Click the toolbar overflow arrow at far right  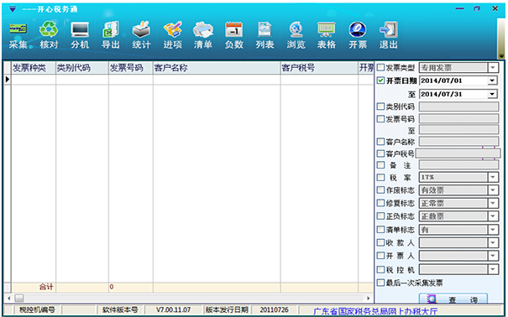[501, 55]
